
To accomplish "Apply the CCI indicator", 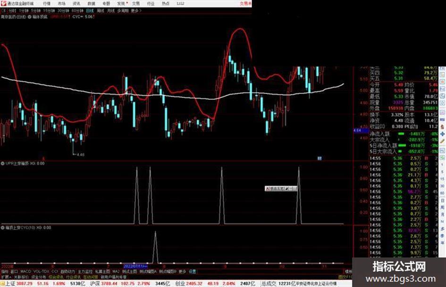I will [55, 271].
